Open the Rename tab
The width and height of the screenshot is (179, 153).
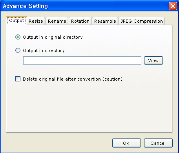tap(57, 21)
